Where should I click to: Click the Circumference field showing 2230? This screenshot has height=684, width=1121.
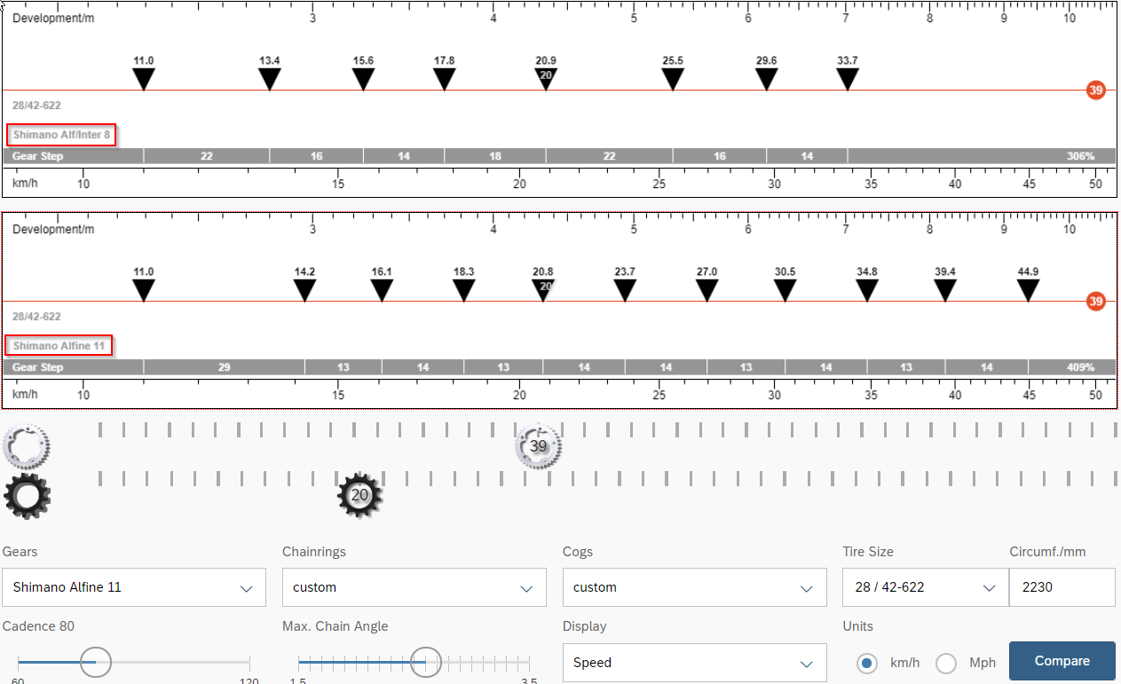coord(1062,587)
